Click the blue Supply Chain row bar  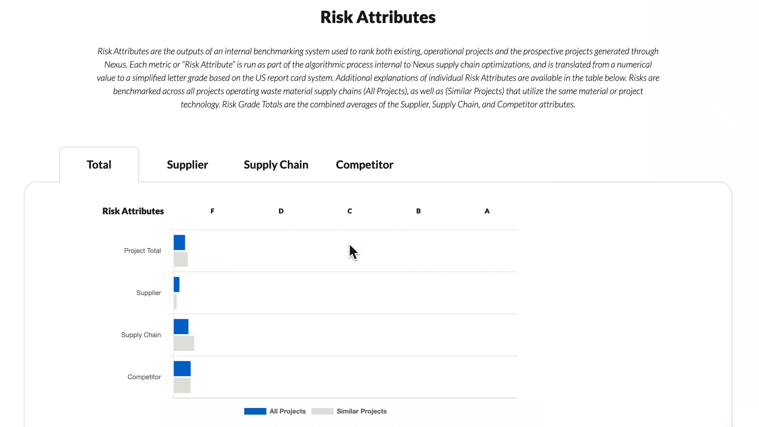pyautogui.click(x=181, y=327)
